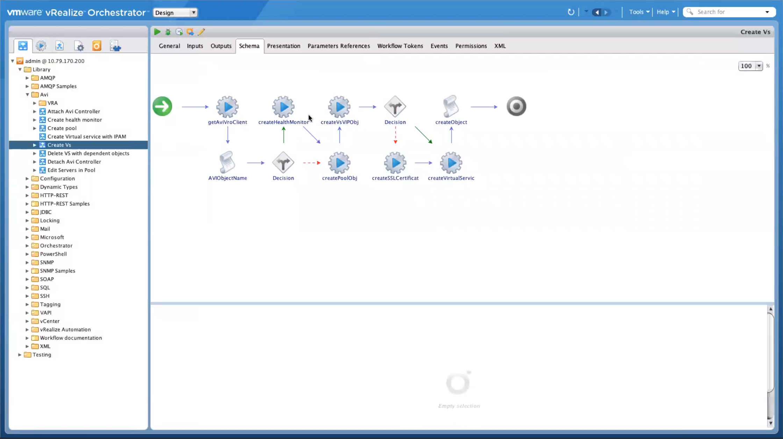Click the scroll up arrow in bottom panel
This screenshot has width=783, height=439.
point(770,309)
